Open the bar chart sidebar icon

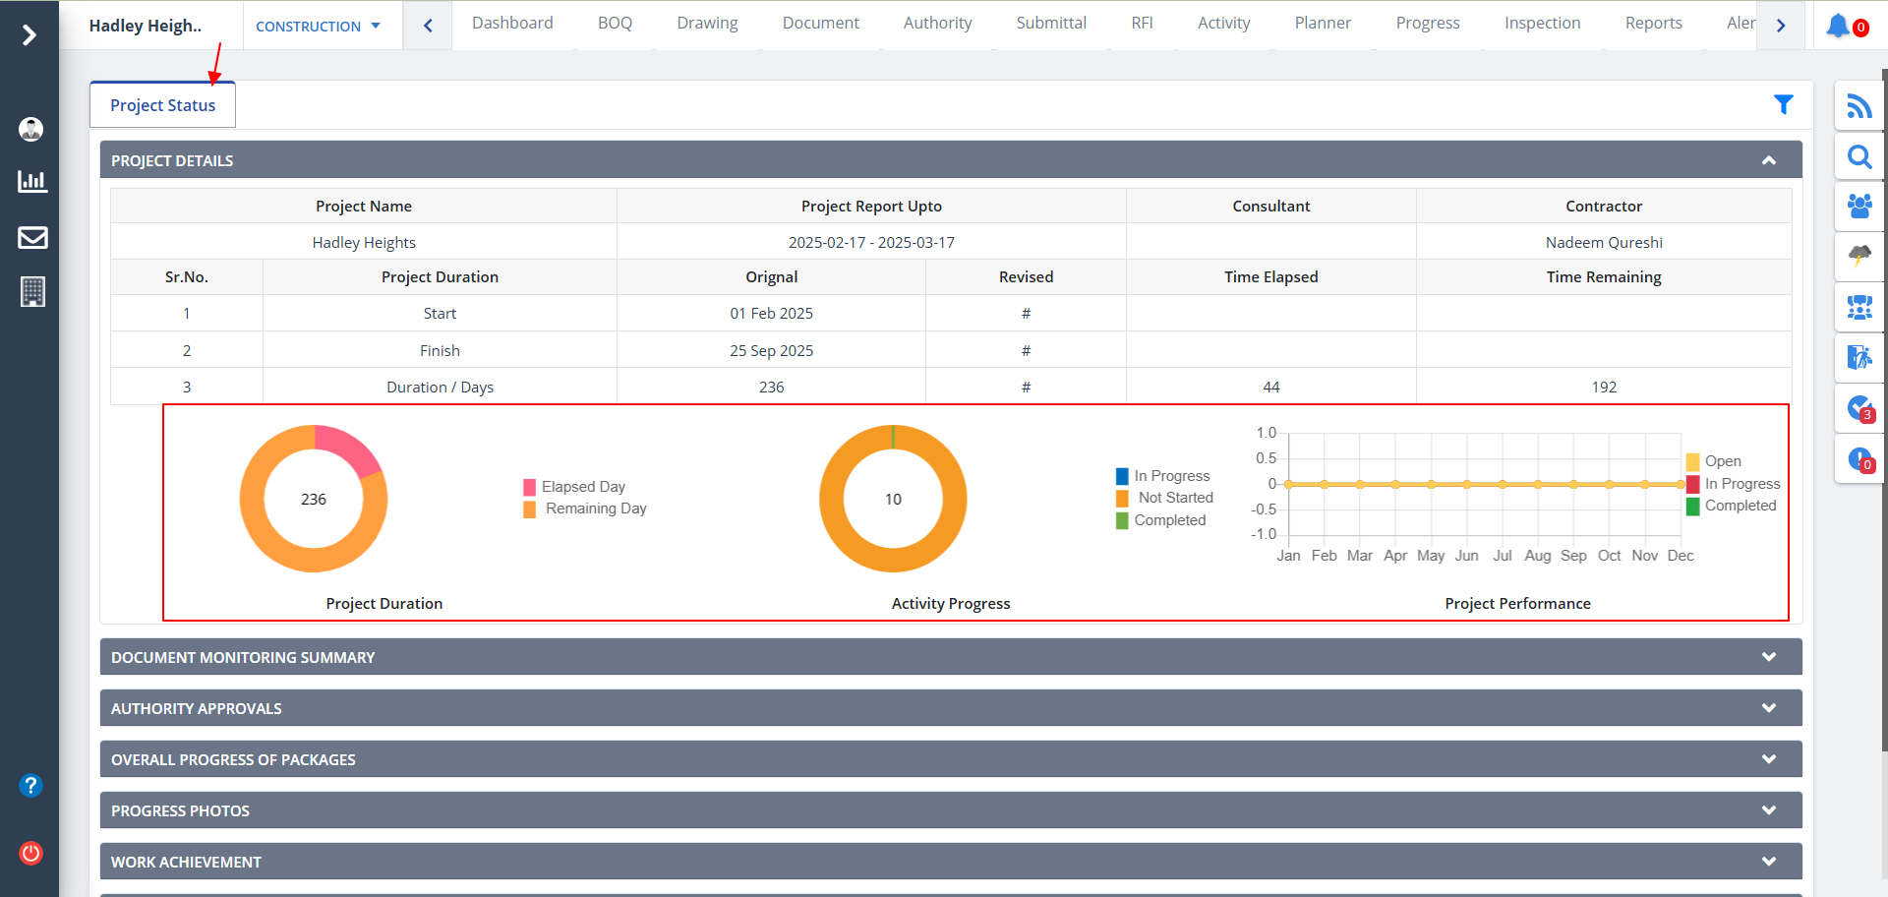pos(32,181)
